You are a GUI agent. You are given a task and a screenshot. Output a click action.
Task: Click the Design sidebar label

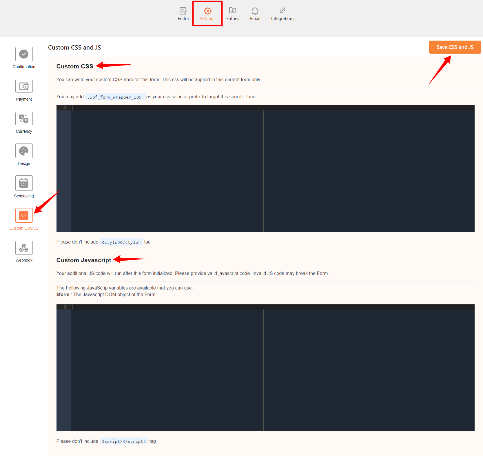[24, 163]
